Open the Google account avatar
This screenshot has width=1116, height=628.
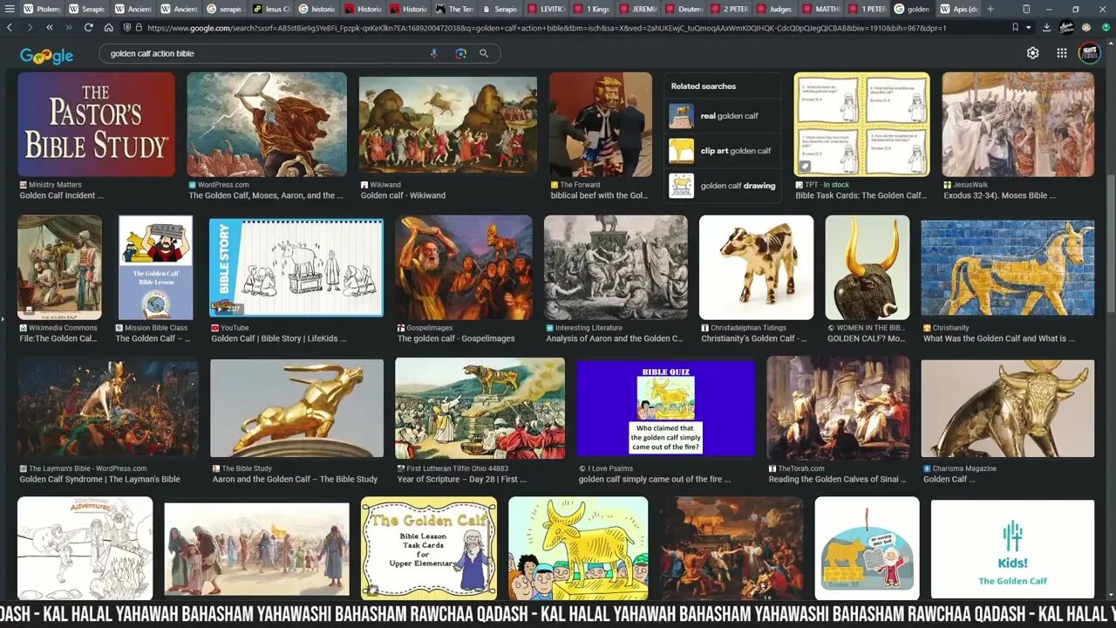click(x=1089, y=53)
